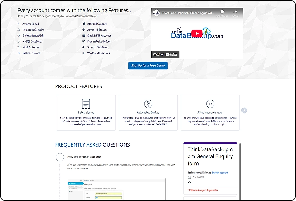
Task: Click the Not shared icon in form
Action: [189, 177]
